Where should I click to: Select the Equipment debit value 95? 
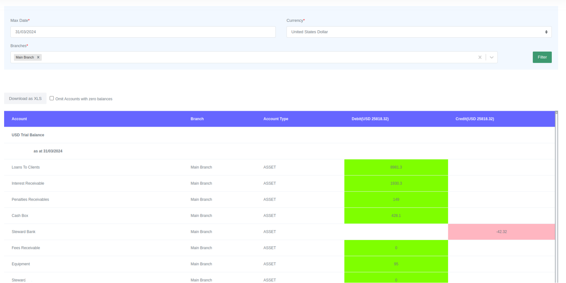[x=396, y=264]
